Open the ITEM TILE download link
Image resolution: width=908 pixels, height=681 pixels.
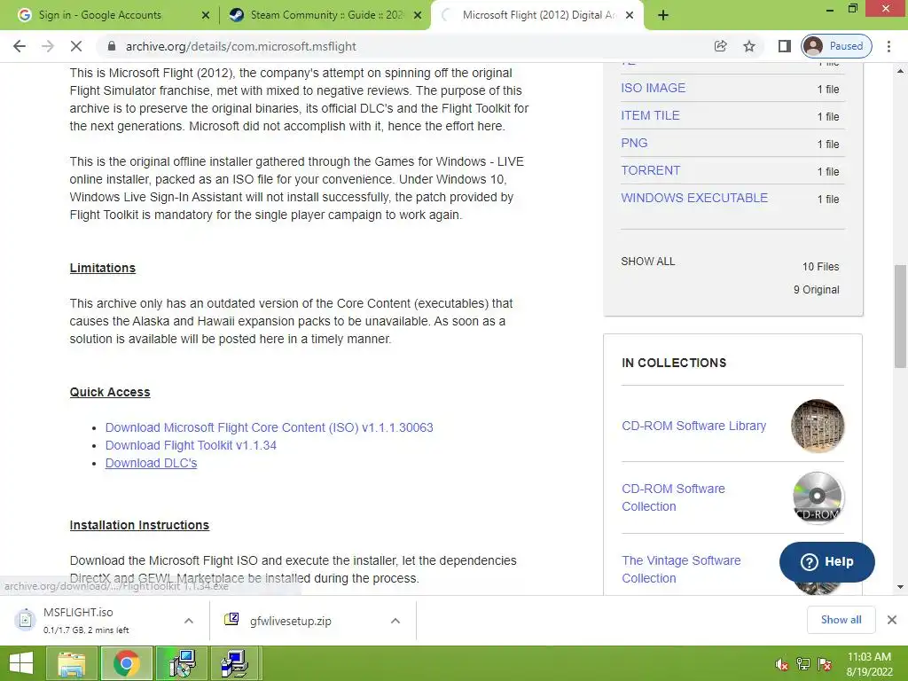[x=650, y=115]
